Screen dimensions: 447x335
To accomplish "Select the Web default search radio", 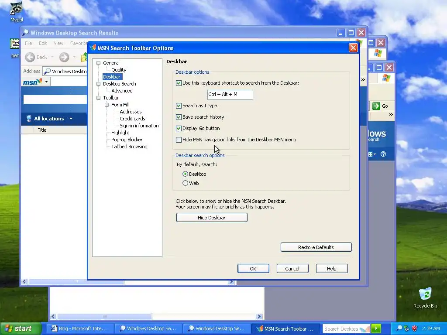I will point(185,183).
